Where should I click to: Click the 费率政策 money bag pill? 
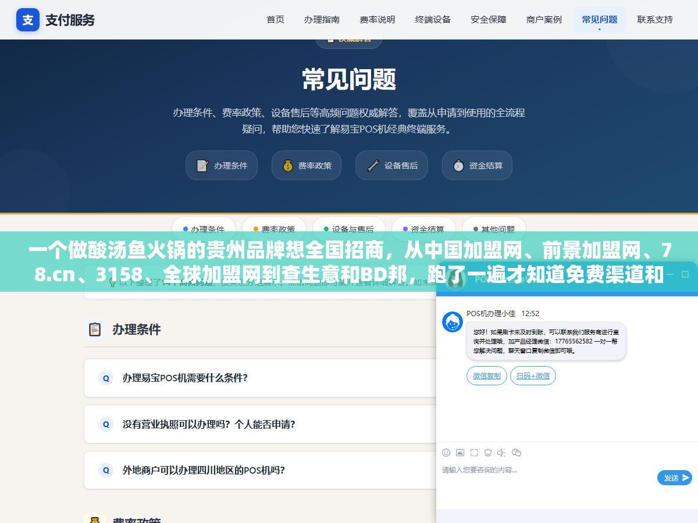tap(306, 166)
